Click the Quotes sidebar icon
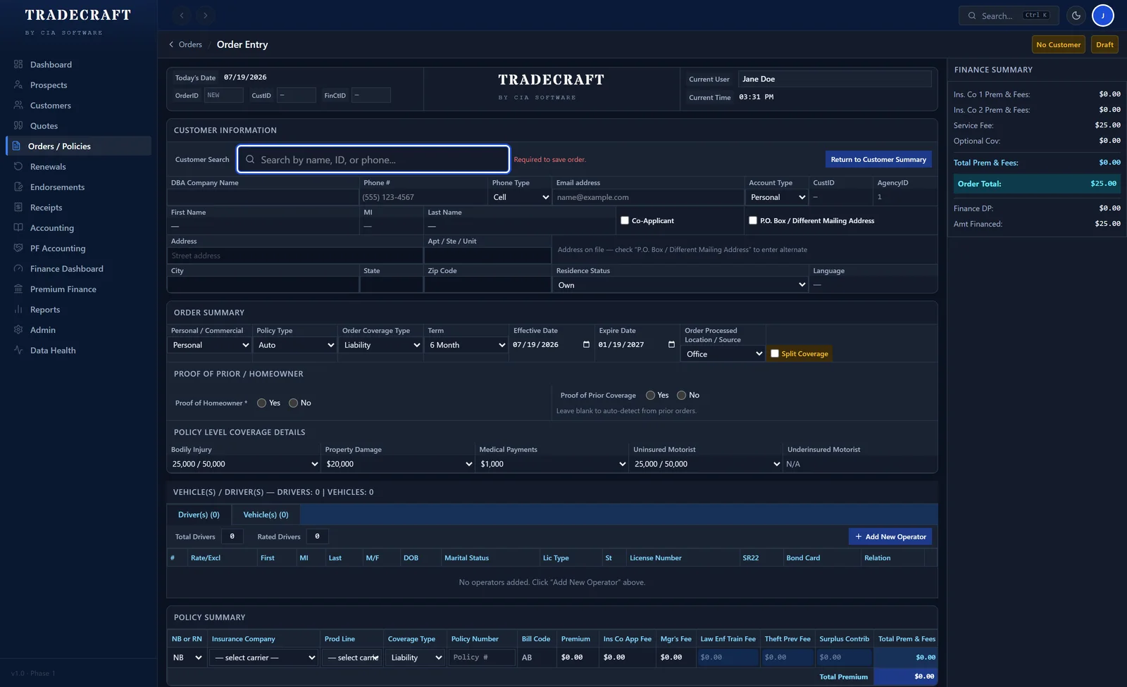 [18, 125]
